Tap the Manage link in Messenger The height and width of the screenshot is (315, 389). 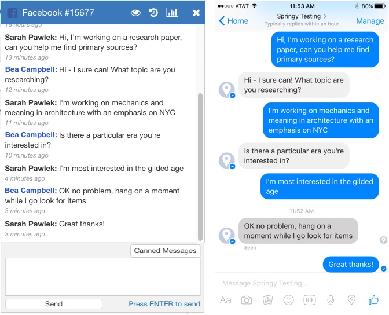[370, 21]
